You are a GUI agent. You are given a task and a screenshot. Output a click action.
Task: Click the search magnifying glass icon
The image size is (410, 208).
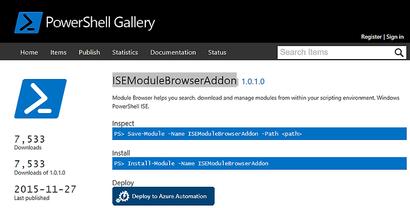399,52
